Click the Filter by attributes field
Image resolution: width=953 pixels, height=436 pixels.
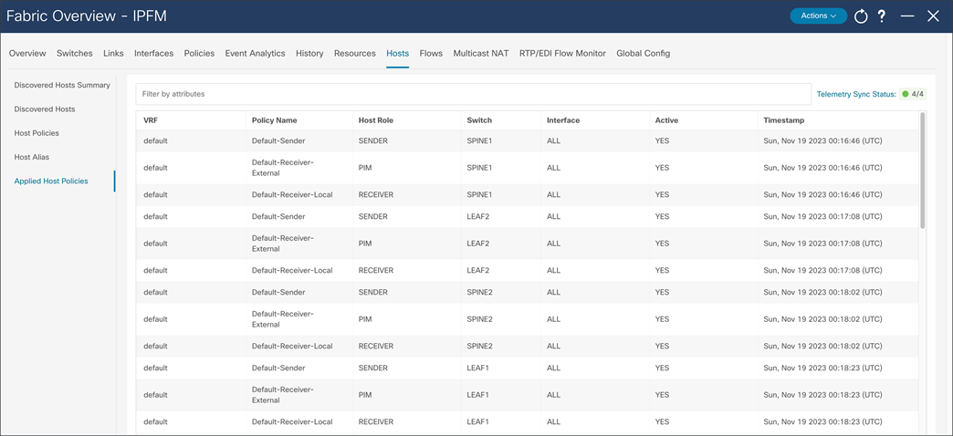click(x=473, y=94)
